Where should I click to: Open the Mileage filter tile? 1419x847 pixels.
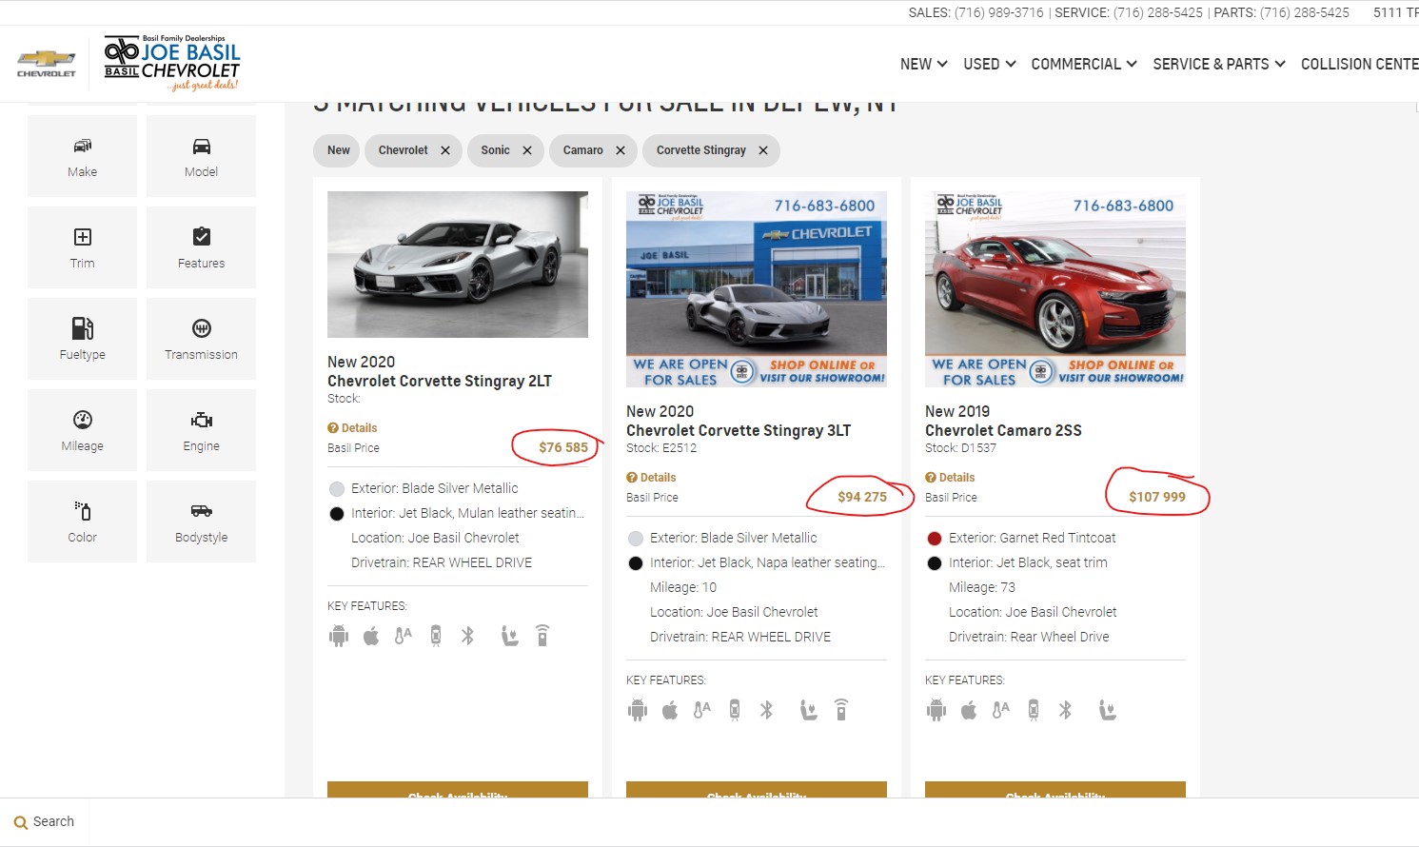(82, 430)
